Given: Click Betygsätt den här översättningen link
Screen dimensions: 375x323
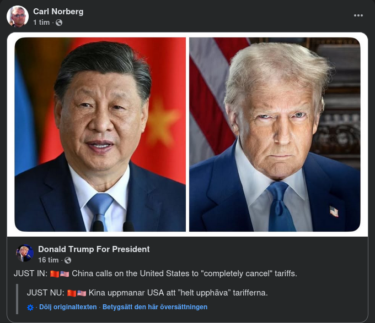Looking at the screenshot, I should 155,307.
